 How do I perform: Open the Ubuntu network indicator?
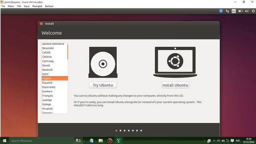point(227,11)
